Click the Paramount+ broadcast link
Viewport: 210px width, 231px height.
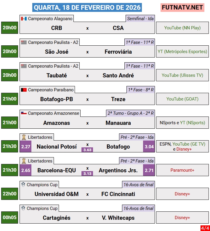click(x=182, y=170)
